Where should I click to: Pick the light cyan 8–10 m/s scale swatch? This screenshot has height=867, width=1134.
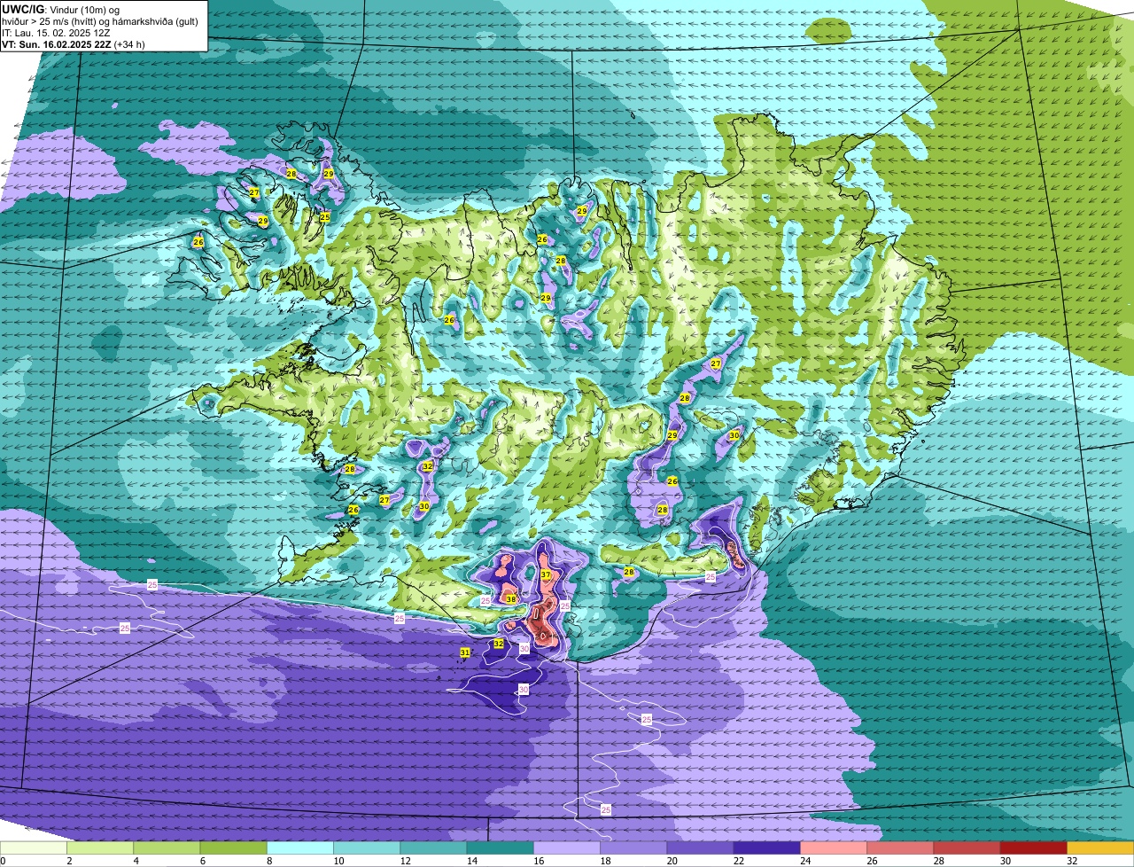300,847
